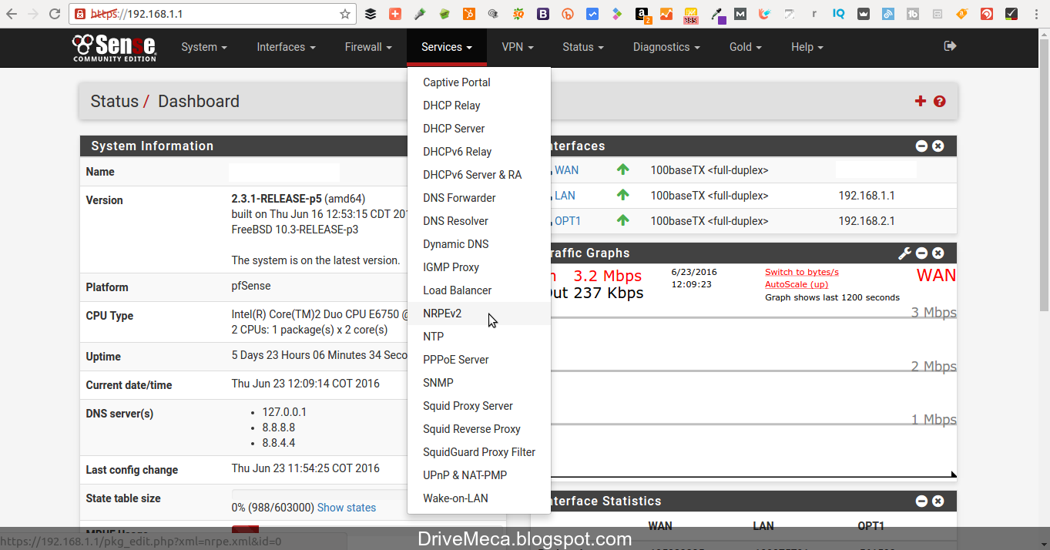The height and width of the screenshot is (550, 1050).
Task: Open Traffic Graphs settings with wrench icon
Action: 904,253
